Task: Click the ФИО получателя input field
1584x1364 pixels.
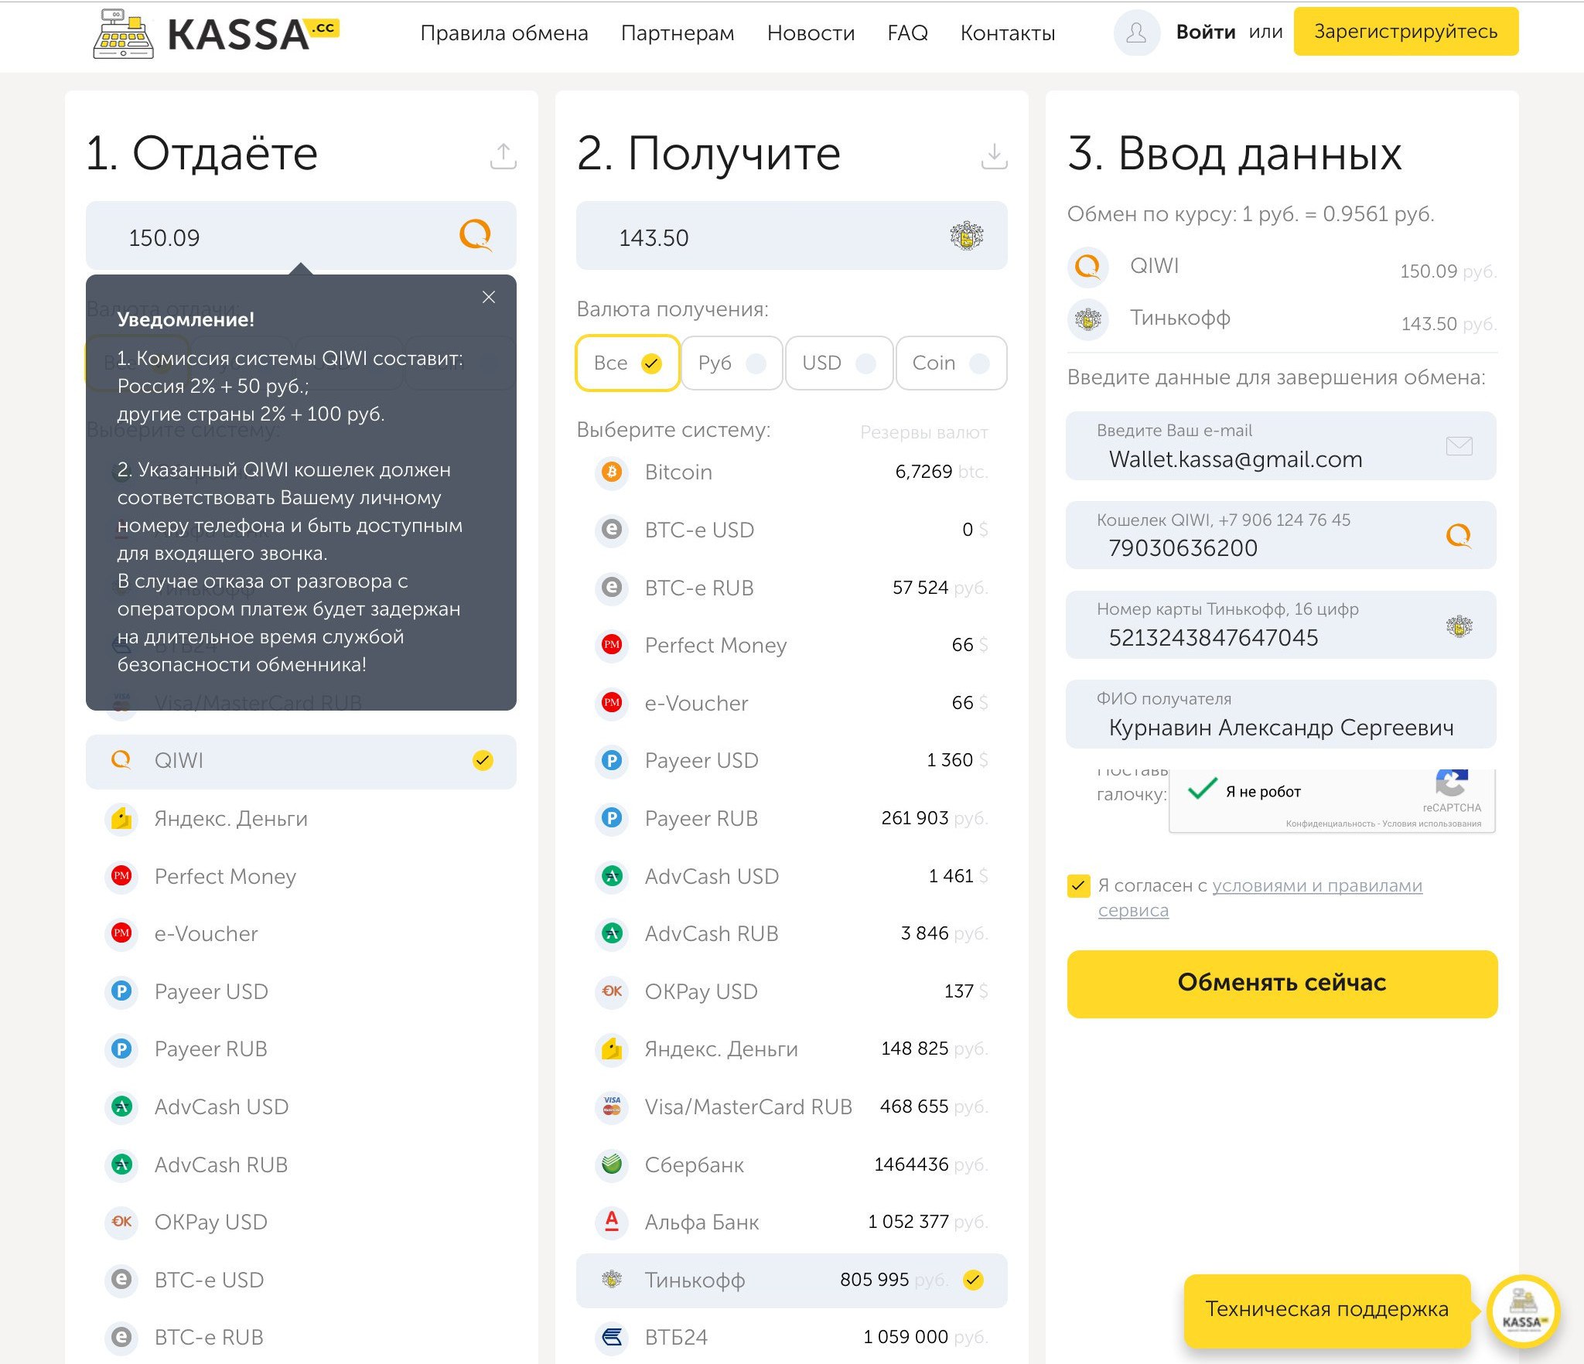Action: (1281, 714)
